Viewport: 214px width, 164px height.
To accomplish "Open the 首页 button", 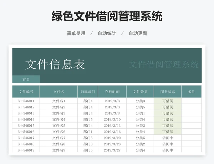I will tap(26, 79).
